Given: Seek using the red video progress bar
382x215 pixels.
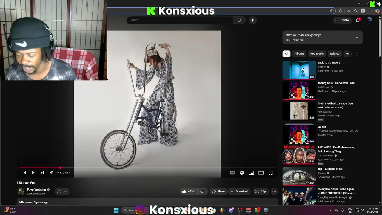Looking at the screenshot, I should tap(148, 168).
